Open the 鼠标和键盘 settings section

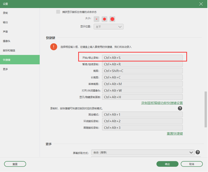click(20, 50)
